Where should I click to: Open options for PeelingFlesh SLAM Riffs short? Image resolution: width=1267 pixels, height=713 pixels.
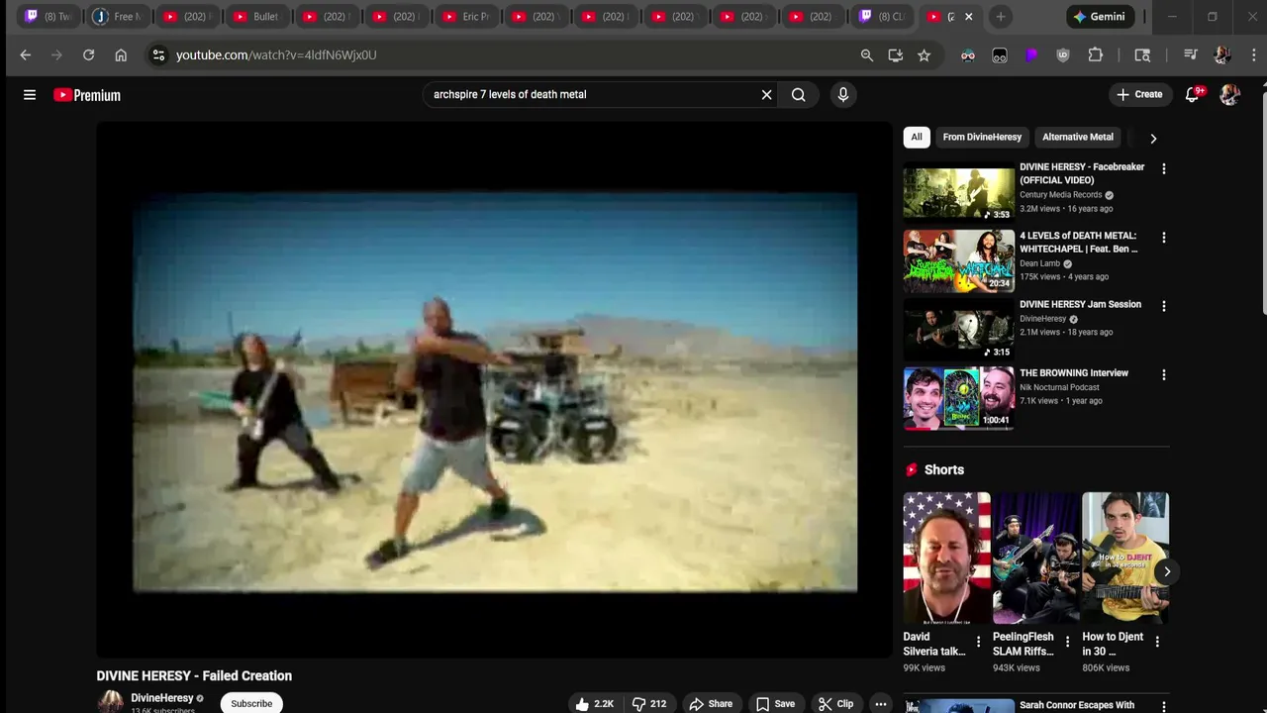tap(1068, 642)
